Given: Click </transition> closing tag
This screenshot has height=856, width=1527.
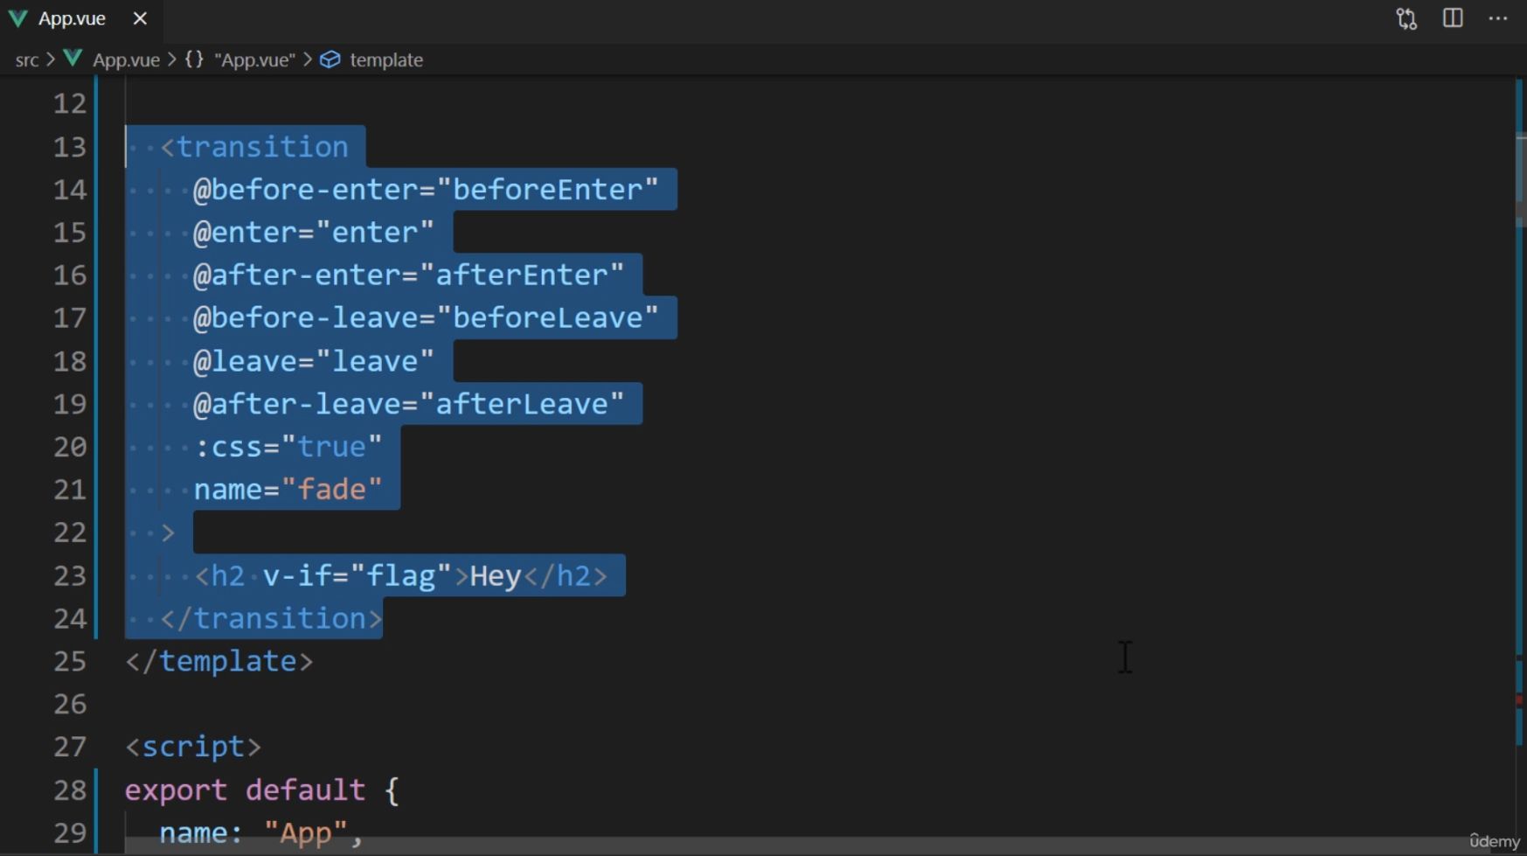Looking at the screenshot, I should 271,618.
